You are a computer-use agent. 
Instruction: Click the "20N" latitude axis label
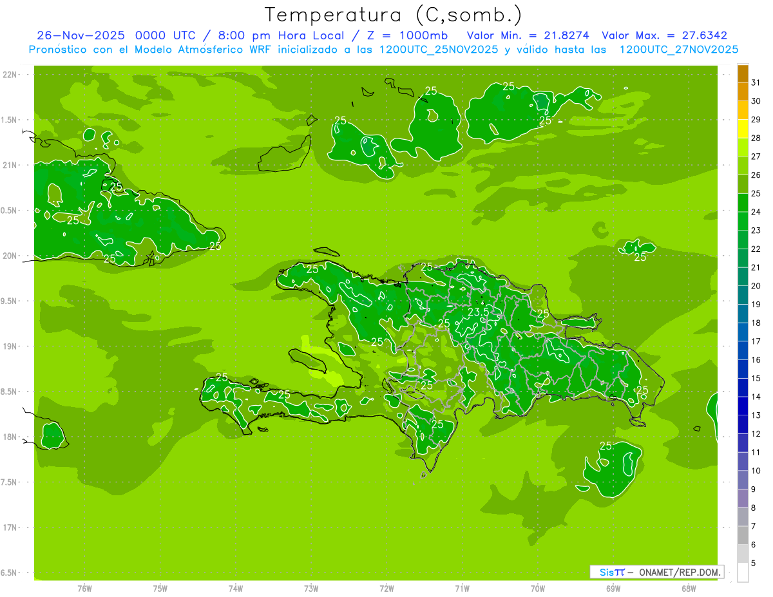click(x=10, y=256)
